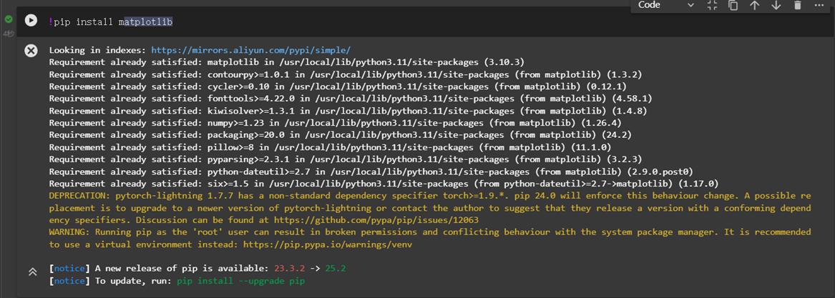Click the 'six>=1.5' requirement line
This screenshot has width=835, height=298.
[x=384, y=184]
